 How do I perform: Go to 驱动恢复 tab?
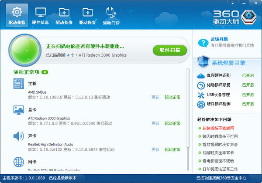point(88,15)
